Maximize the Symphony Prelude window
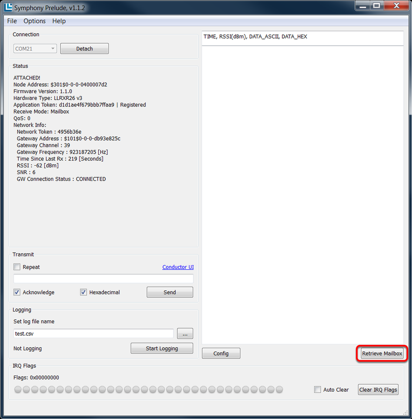Screen dimensions: 412x419 (x=377, y=6)
